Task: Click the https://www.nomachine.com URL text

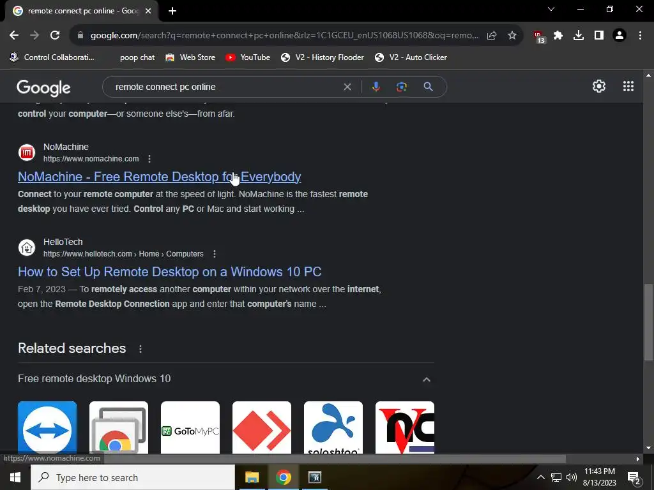Action: [91, 159]
